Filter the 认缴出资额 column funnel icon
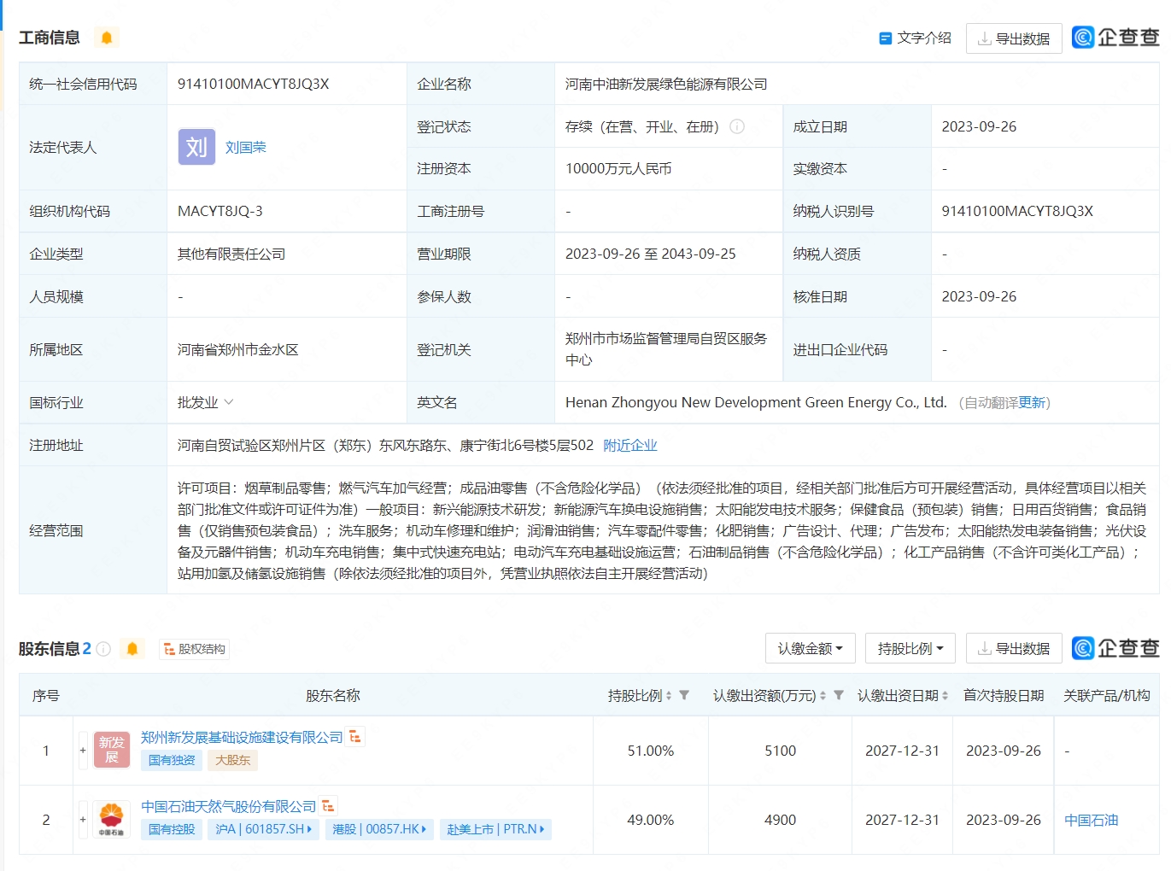This screenshot has height=871, width=1171. pos(839,695)
